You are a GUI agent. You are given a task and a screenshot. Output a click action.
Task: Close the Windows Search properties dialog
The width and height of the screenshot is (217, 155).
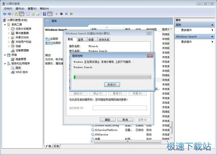(149, 34)
